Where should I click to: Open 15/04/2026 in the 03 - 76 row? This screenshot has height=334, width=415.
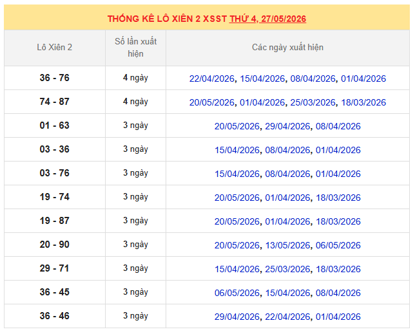point(237,174)
